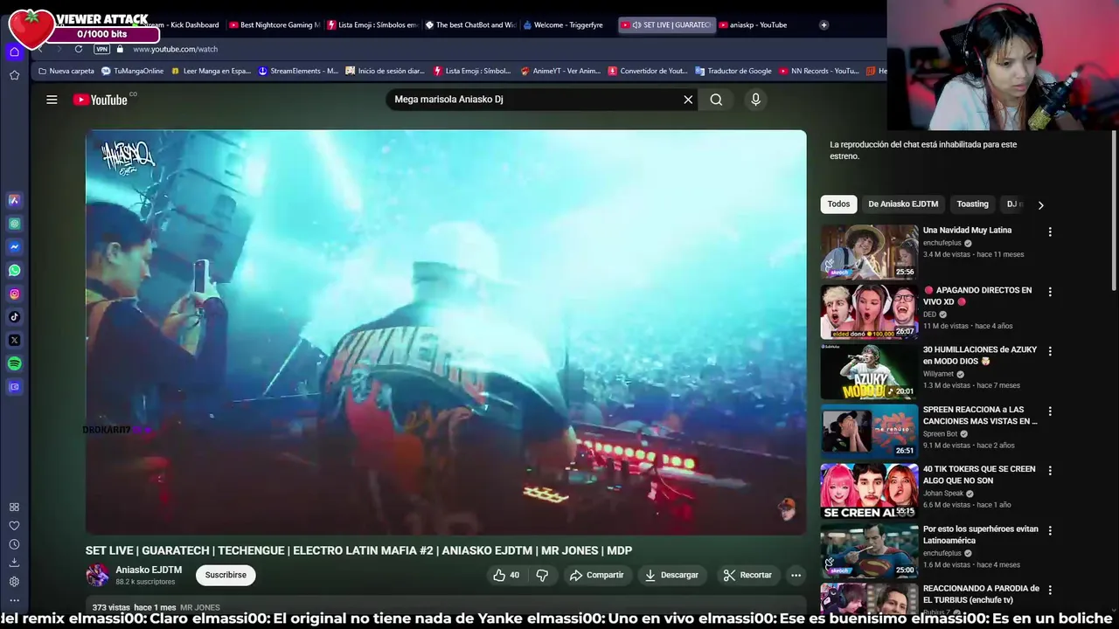
Task: Open Aniasko EJDTM channel name link
Action: pos(149,570)
